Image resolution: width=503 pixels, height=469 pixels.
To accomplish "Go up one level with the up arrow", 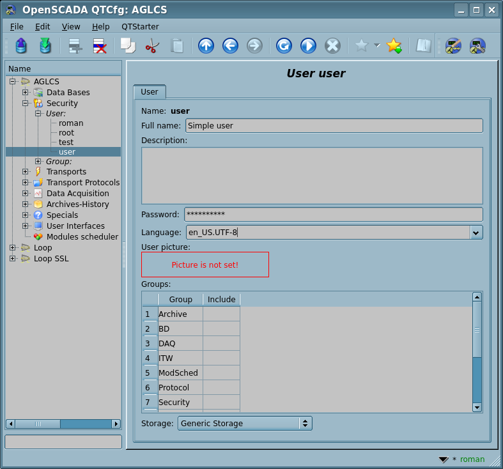I will tap(206, 46).
